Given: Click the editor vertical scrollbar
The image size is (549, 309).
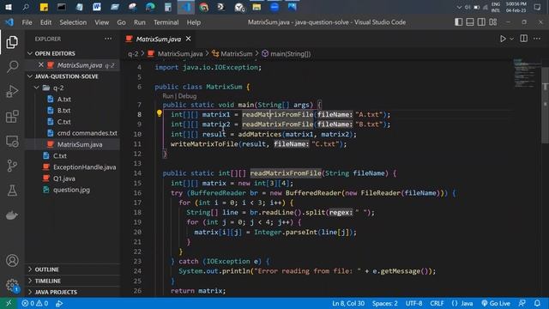Looking at the screenshot, I should tap(546, 105).
